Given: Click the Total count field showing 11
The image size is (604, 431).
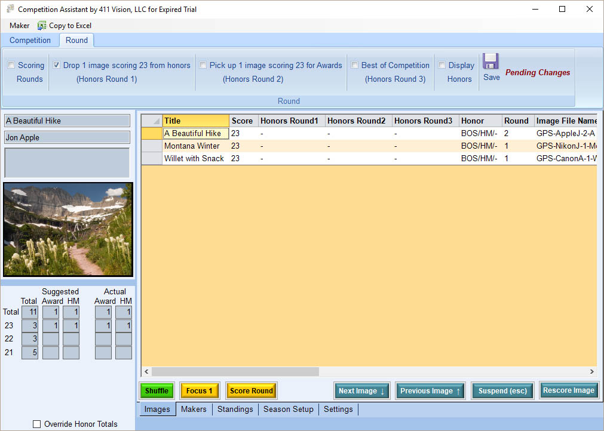Looking at the screenshot, I should pos(30,312).
